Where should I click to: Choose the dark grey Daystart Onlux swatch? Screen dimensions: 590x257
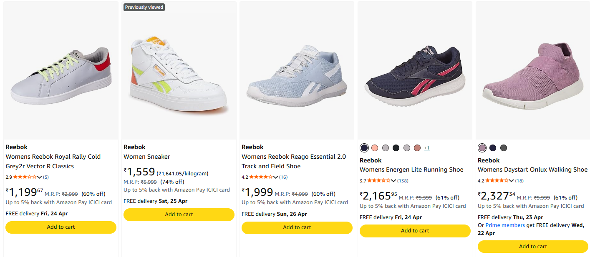[504, 148]
